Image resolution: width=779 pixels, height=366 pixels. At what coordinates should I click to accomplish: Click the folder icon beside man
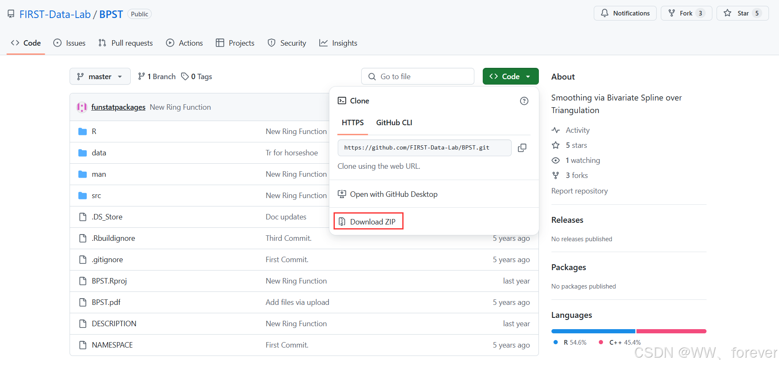(83, 174)
